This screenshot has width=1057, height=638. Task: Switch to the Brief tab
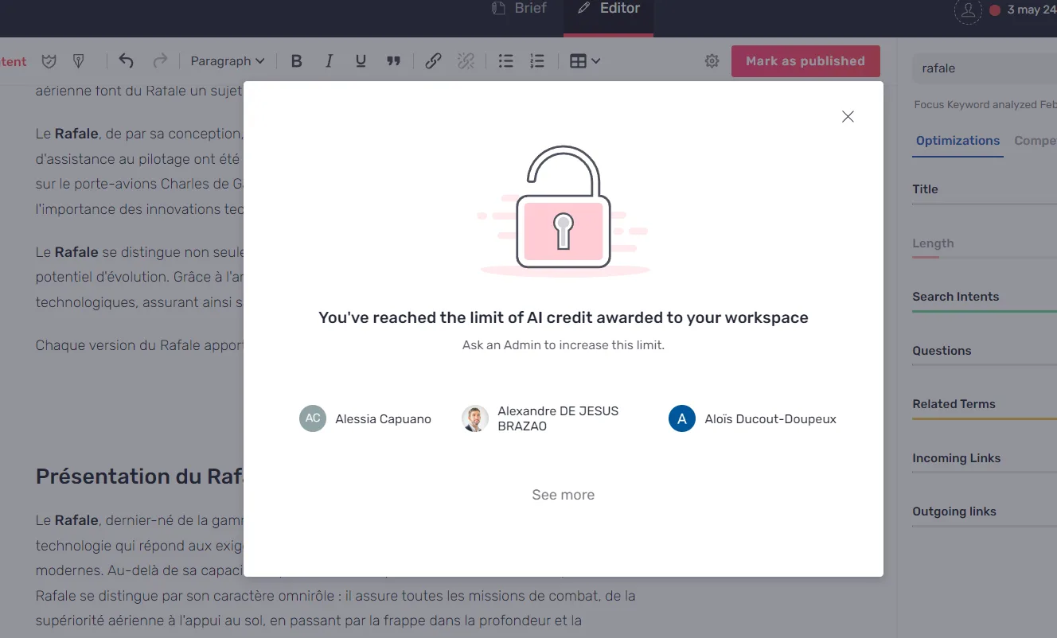point(520,9)
